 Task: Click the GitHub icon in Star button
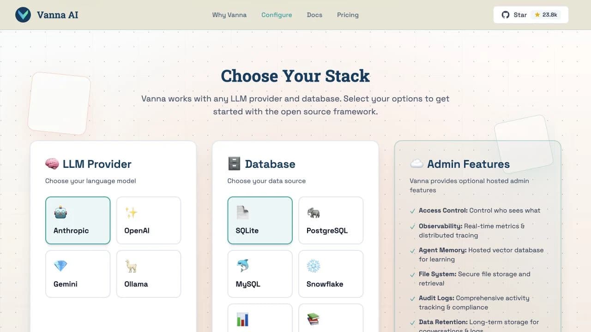click(x=505, y=15)
